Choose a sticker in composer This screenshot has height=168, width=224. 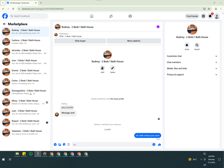coord(64,144)
